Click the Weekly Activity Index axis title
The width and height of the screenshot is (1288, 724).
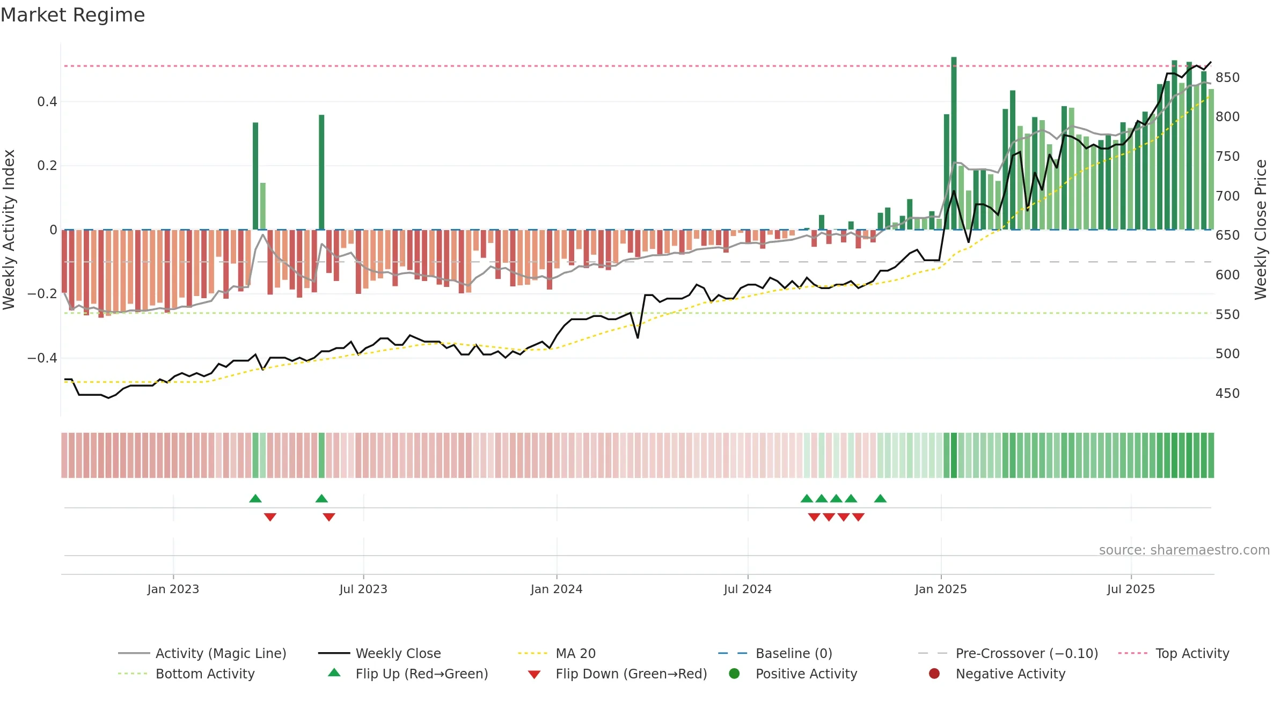9,230
